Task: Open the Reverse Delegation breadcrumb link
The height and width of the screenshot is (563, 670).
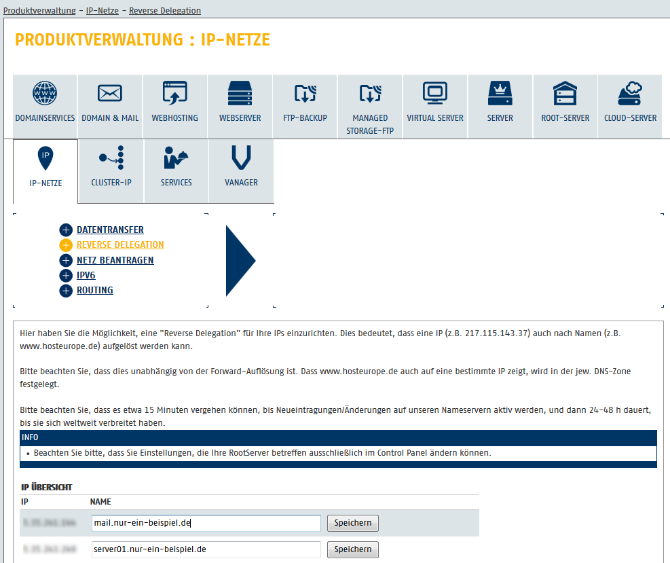Action: coord(165,11)
